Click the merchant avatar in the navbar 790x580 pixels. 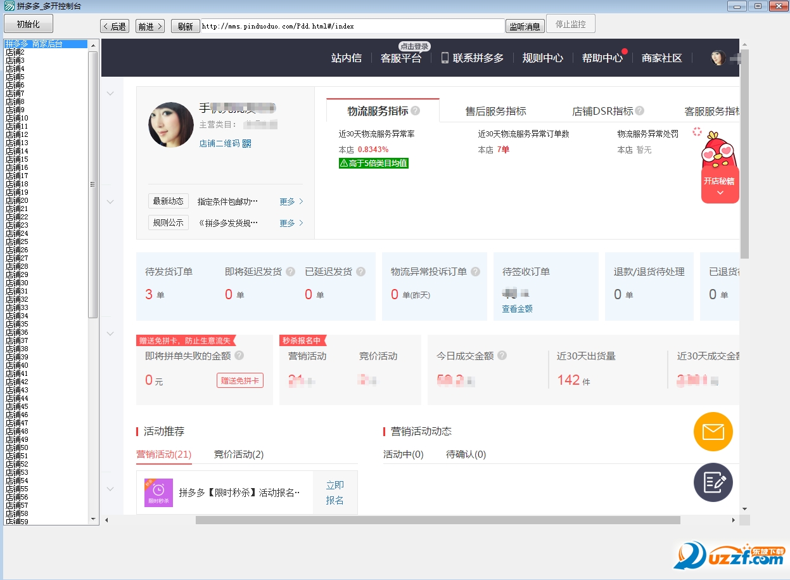coord(718,57)
